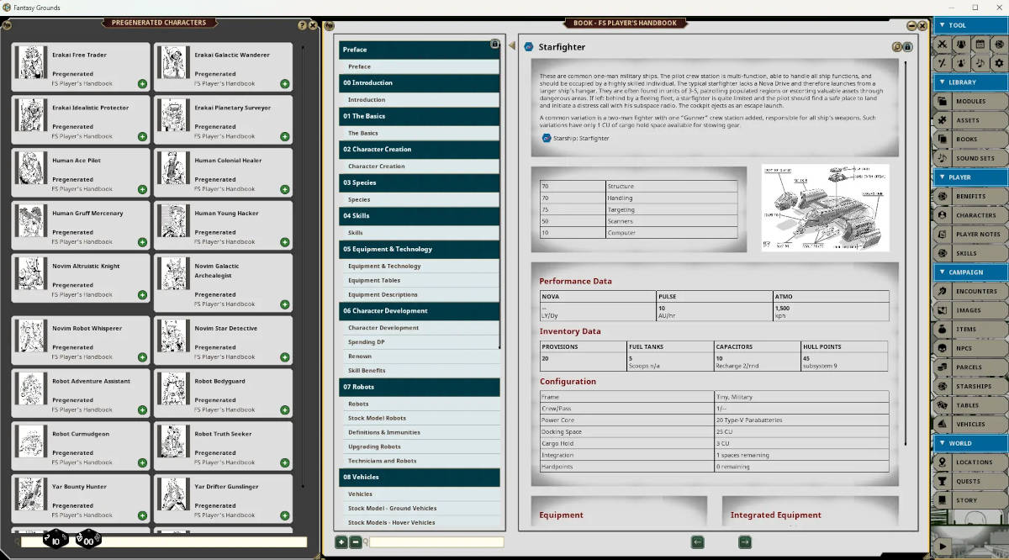Add the Erakai Free Trader pregenerated character
Viewport: 1009px width, 560px height.
pyautogui.click(x=142, y=84)
